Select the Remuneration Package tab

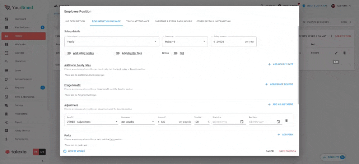click(x=106, y=22)
